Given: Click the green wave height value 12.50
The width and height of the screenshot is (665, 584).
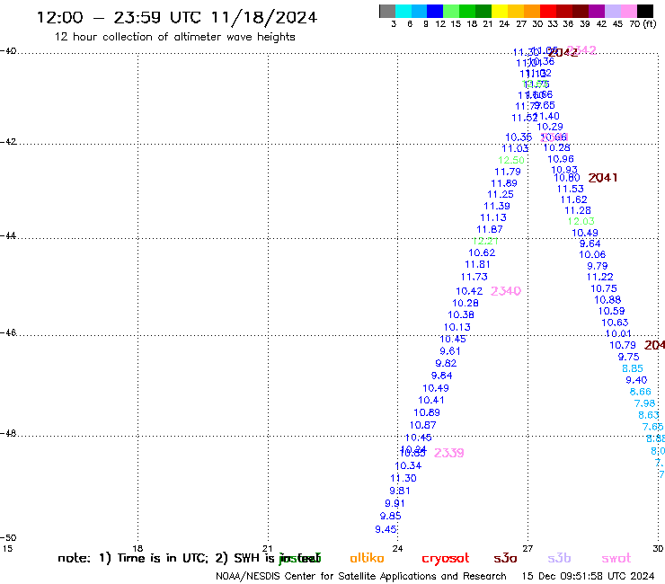Looking at the screenshot, I should (511, 160).
